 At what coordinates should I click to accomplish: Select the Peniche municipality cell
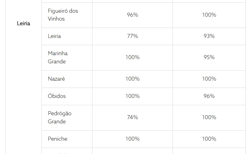point(58,139)
